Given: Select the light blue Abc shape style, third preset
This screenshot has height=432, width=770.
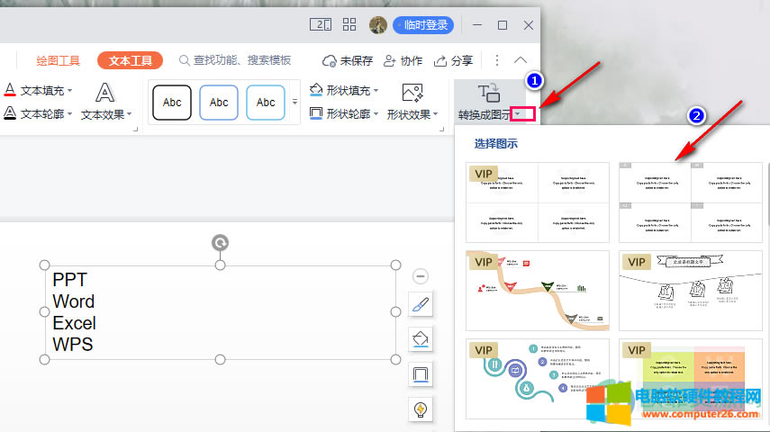Looking at the screenshot, I should tap(265, 102).
